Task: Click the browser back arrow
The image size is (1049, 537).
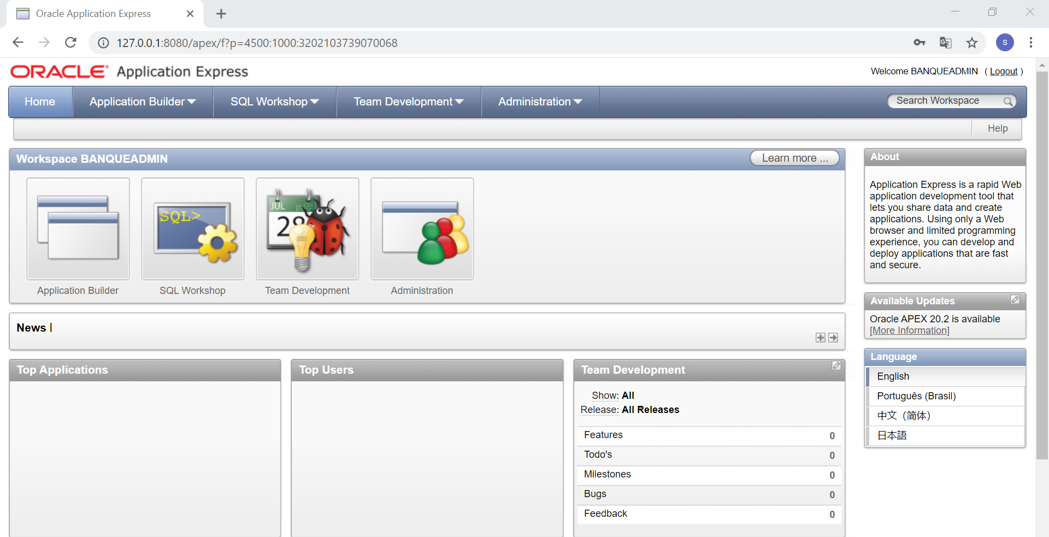Action: [18, 43]
